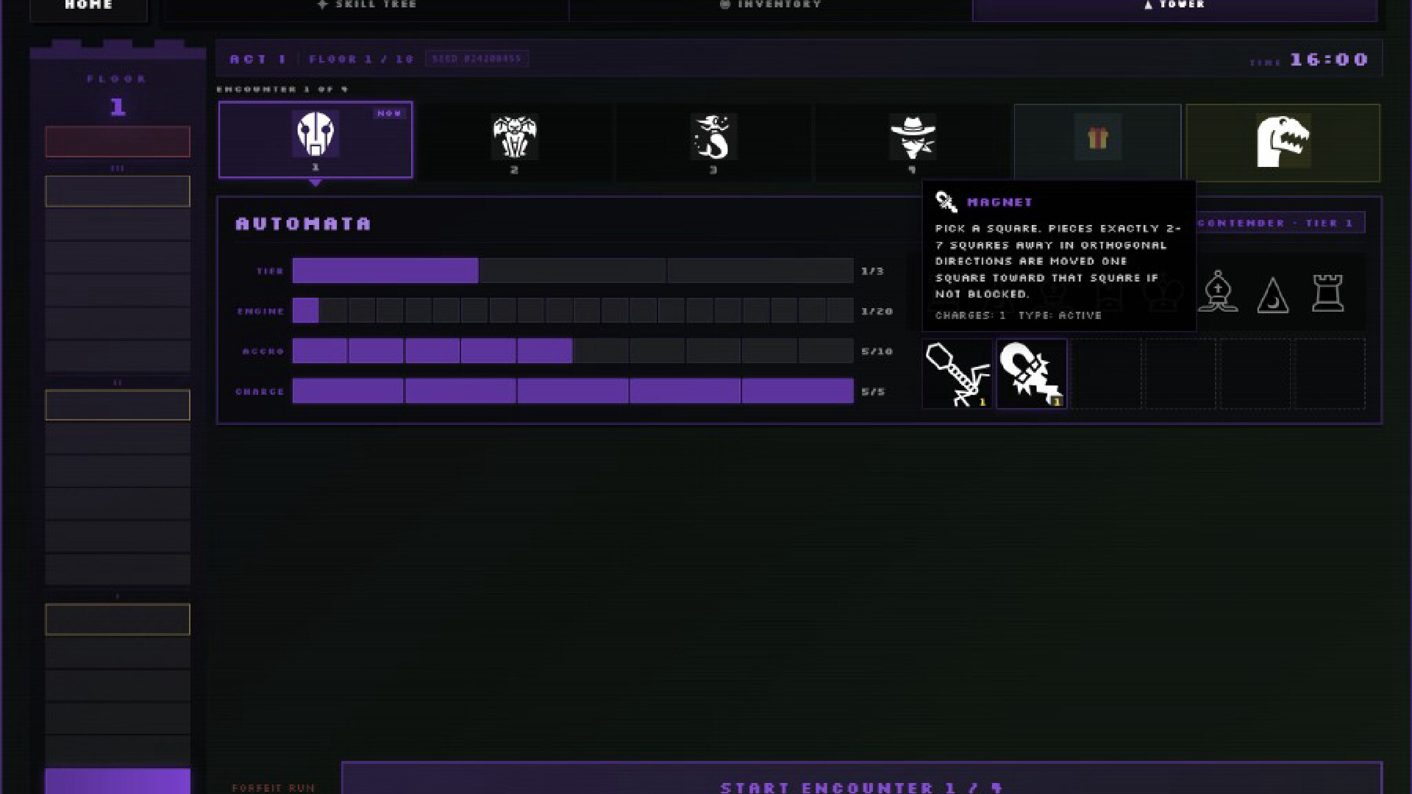Select the gargoyle encounter 2 icon
Image resolution: width=1412 pixels, height=794 pixels.
tap(515, 137)
